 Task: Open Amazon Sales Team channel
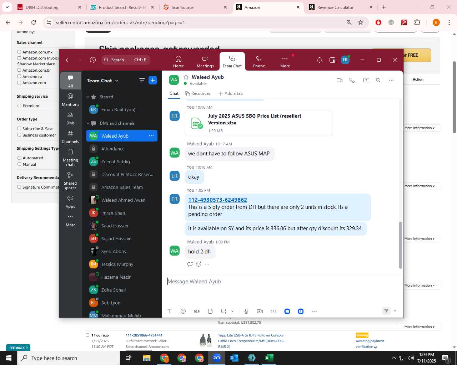[122, 187]
